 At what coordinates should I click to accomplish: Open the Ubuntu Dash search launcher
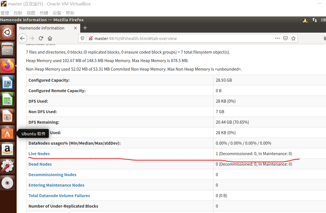(7, 32)
